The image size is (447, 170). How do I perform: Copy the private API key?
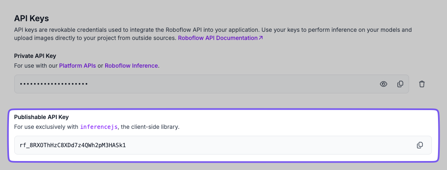coord(400,84)
